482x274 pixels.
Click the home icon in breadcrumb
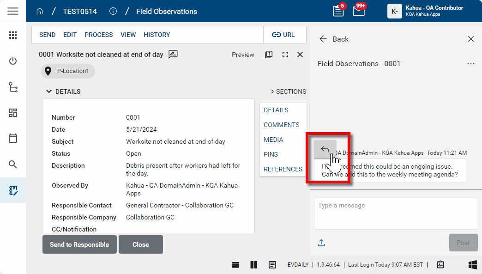(x=40, y=12)
